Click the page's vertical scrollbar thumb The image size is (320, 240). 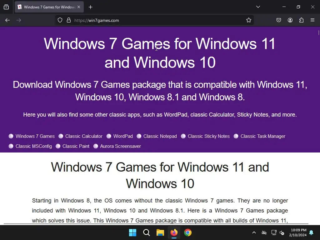(318, 32)
